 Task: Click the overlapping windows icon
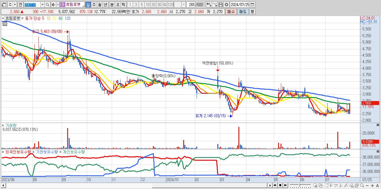click(321, 186)
